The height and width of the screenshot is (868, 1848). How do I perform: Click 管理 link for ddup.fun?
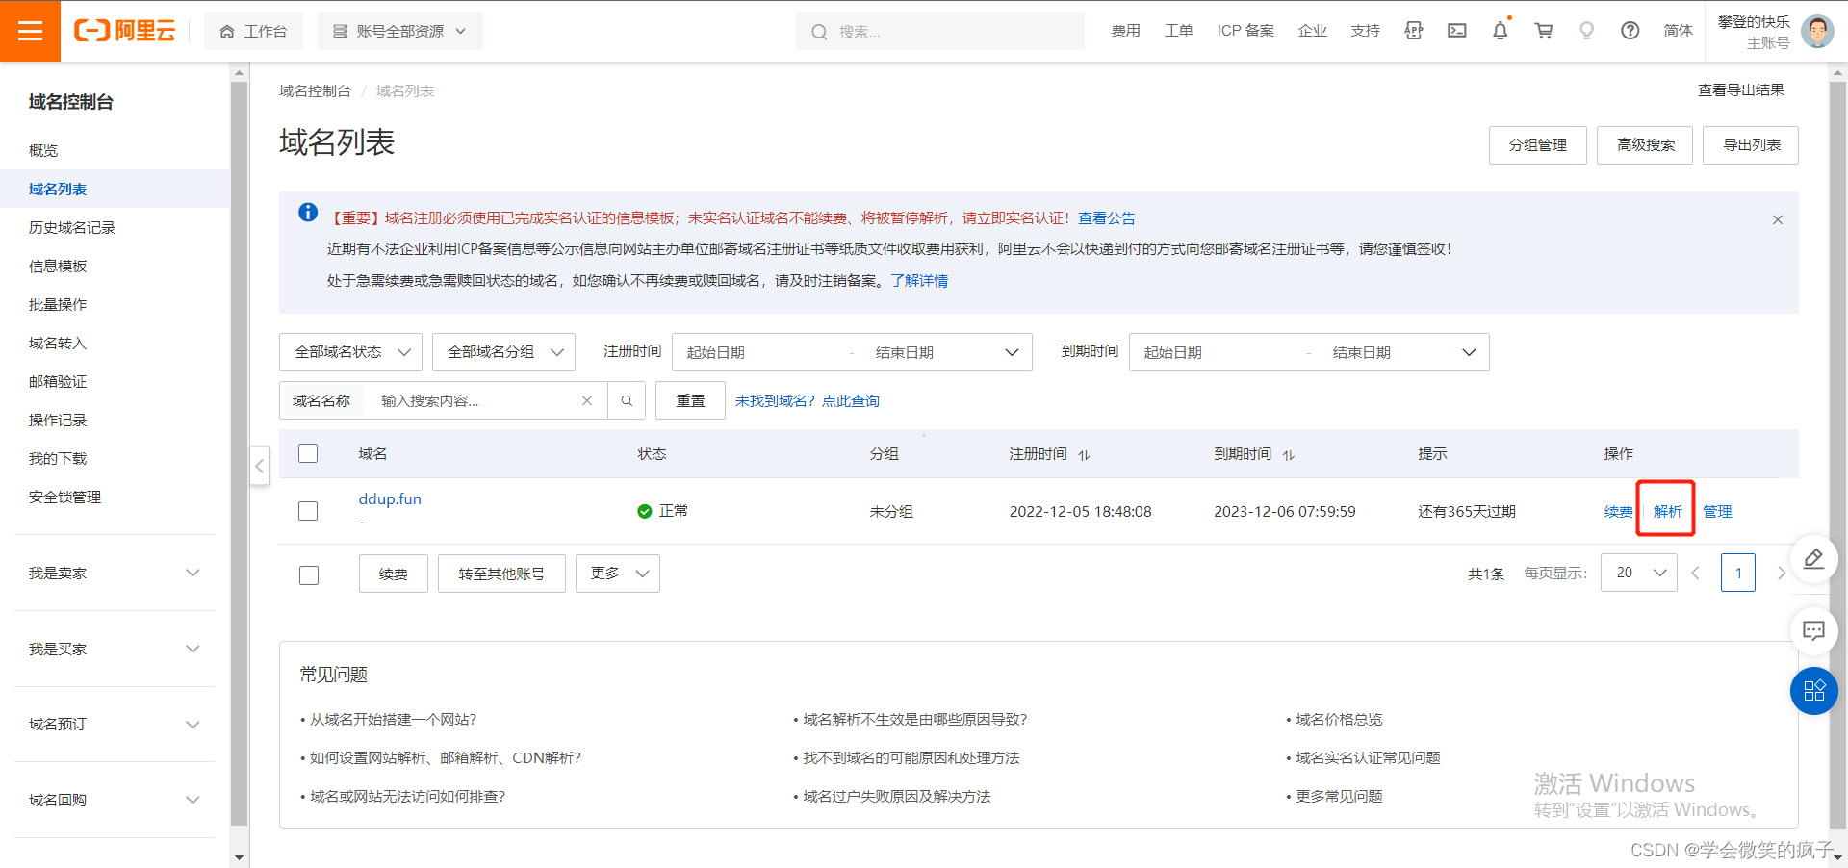click(x=1717, y=511)
